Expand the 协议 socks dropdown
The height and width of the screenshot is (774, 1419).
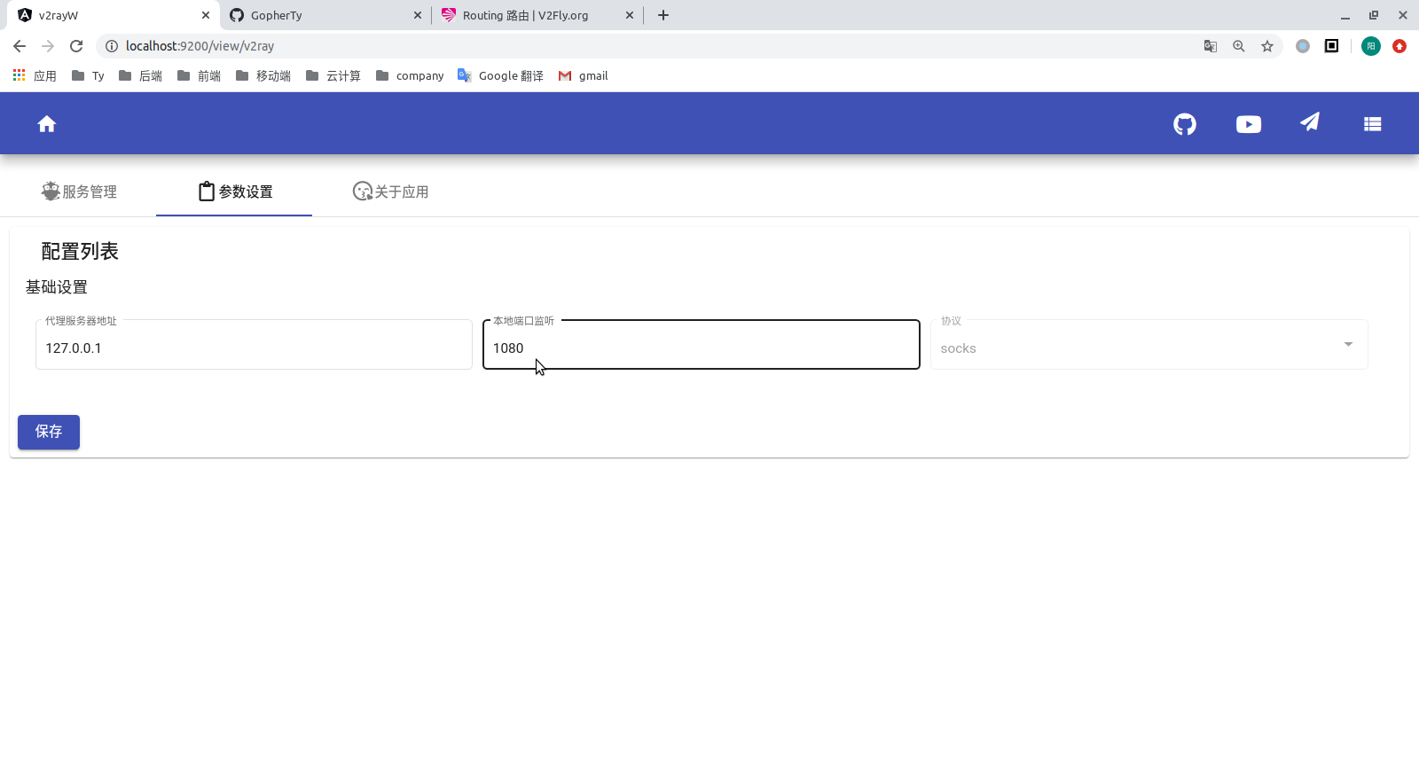click(x=1149, y=345)
